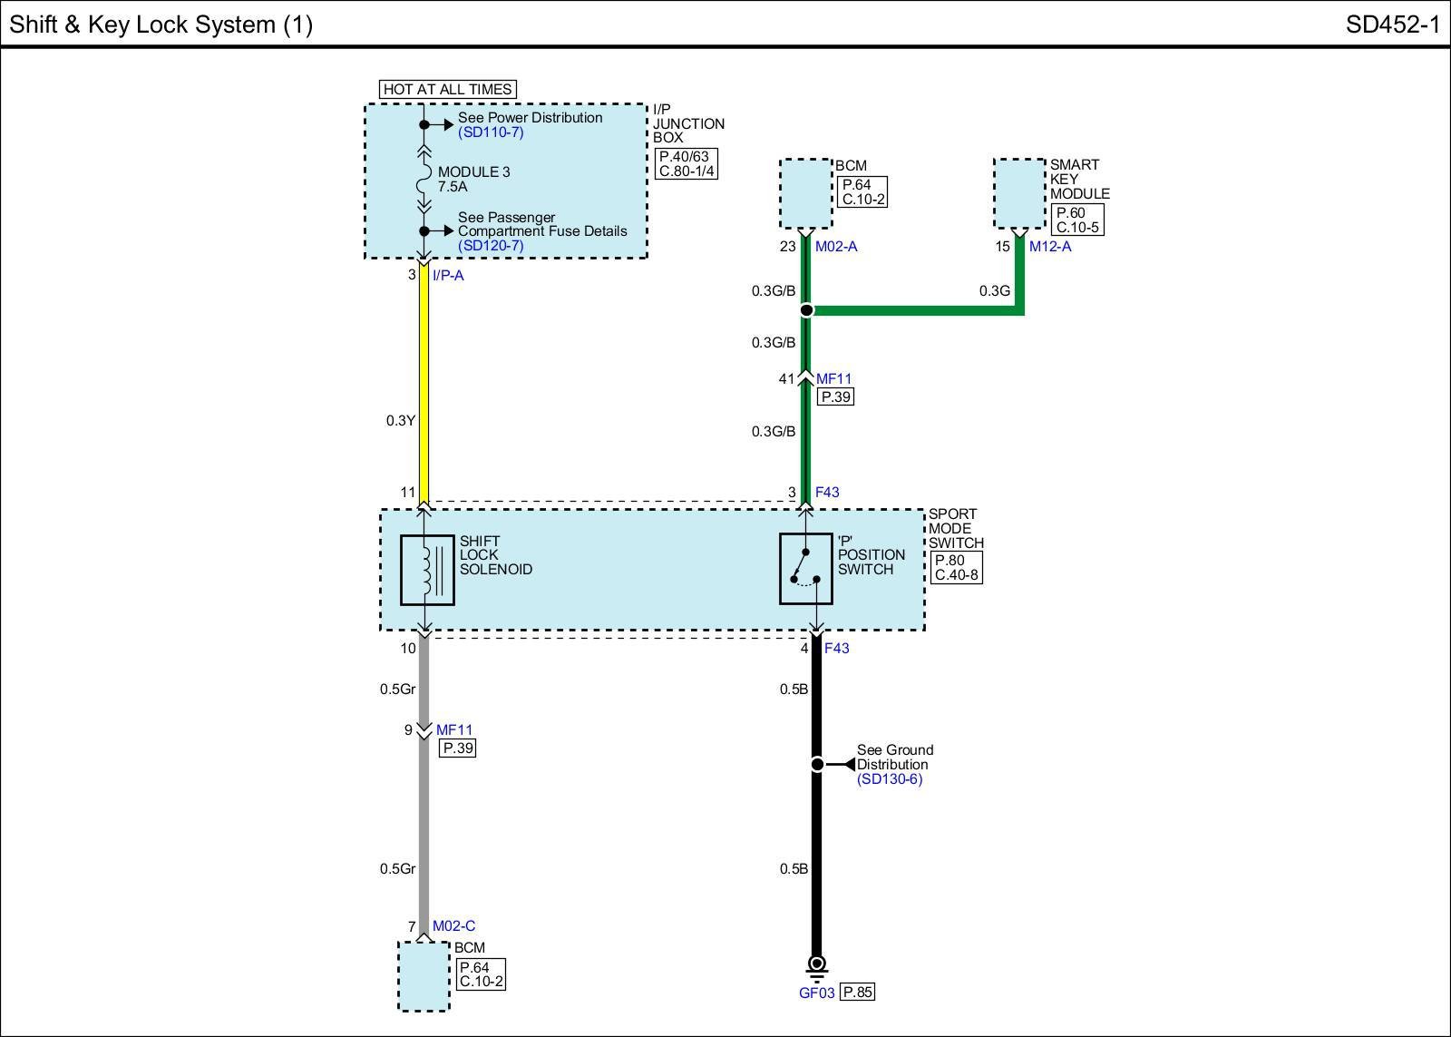Screen dimensions: 1451x1037
Task: Open the SD130-6 Ground Distribution link
Action: [x=889, y=779]
